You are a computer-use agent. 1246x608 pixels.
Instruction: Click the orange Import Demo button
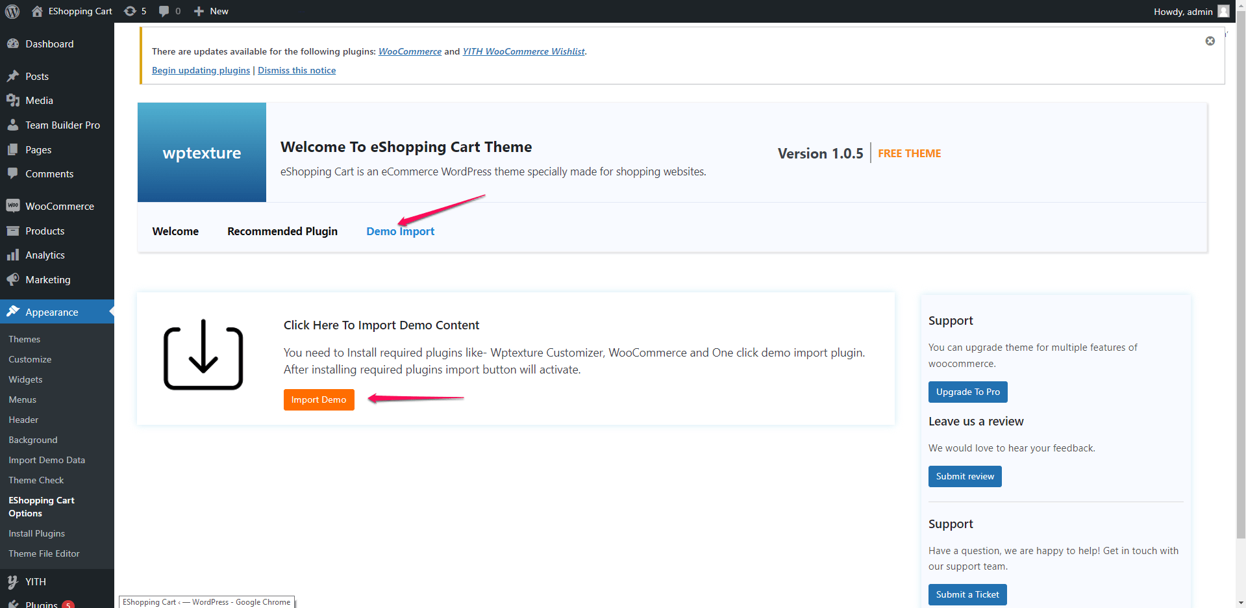click(x=319, y=399)
